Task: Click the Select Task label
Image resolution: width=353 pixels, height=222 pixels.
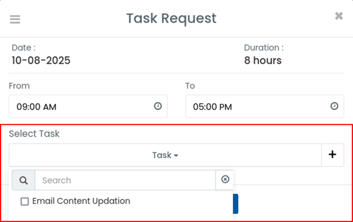Action: [34, 134]
